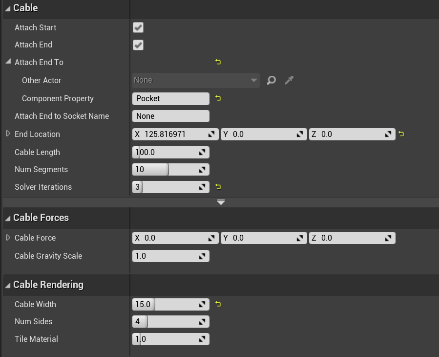Reset Attach End To to default
The height and width of the screenshot is (357, 439).
(218, 62)
